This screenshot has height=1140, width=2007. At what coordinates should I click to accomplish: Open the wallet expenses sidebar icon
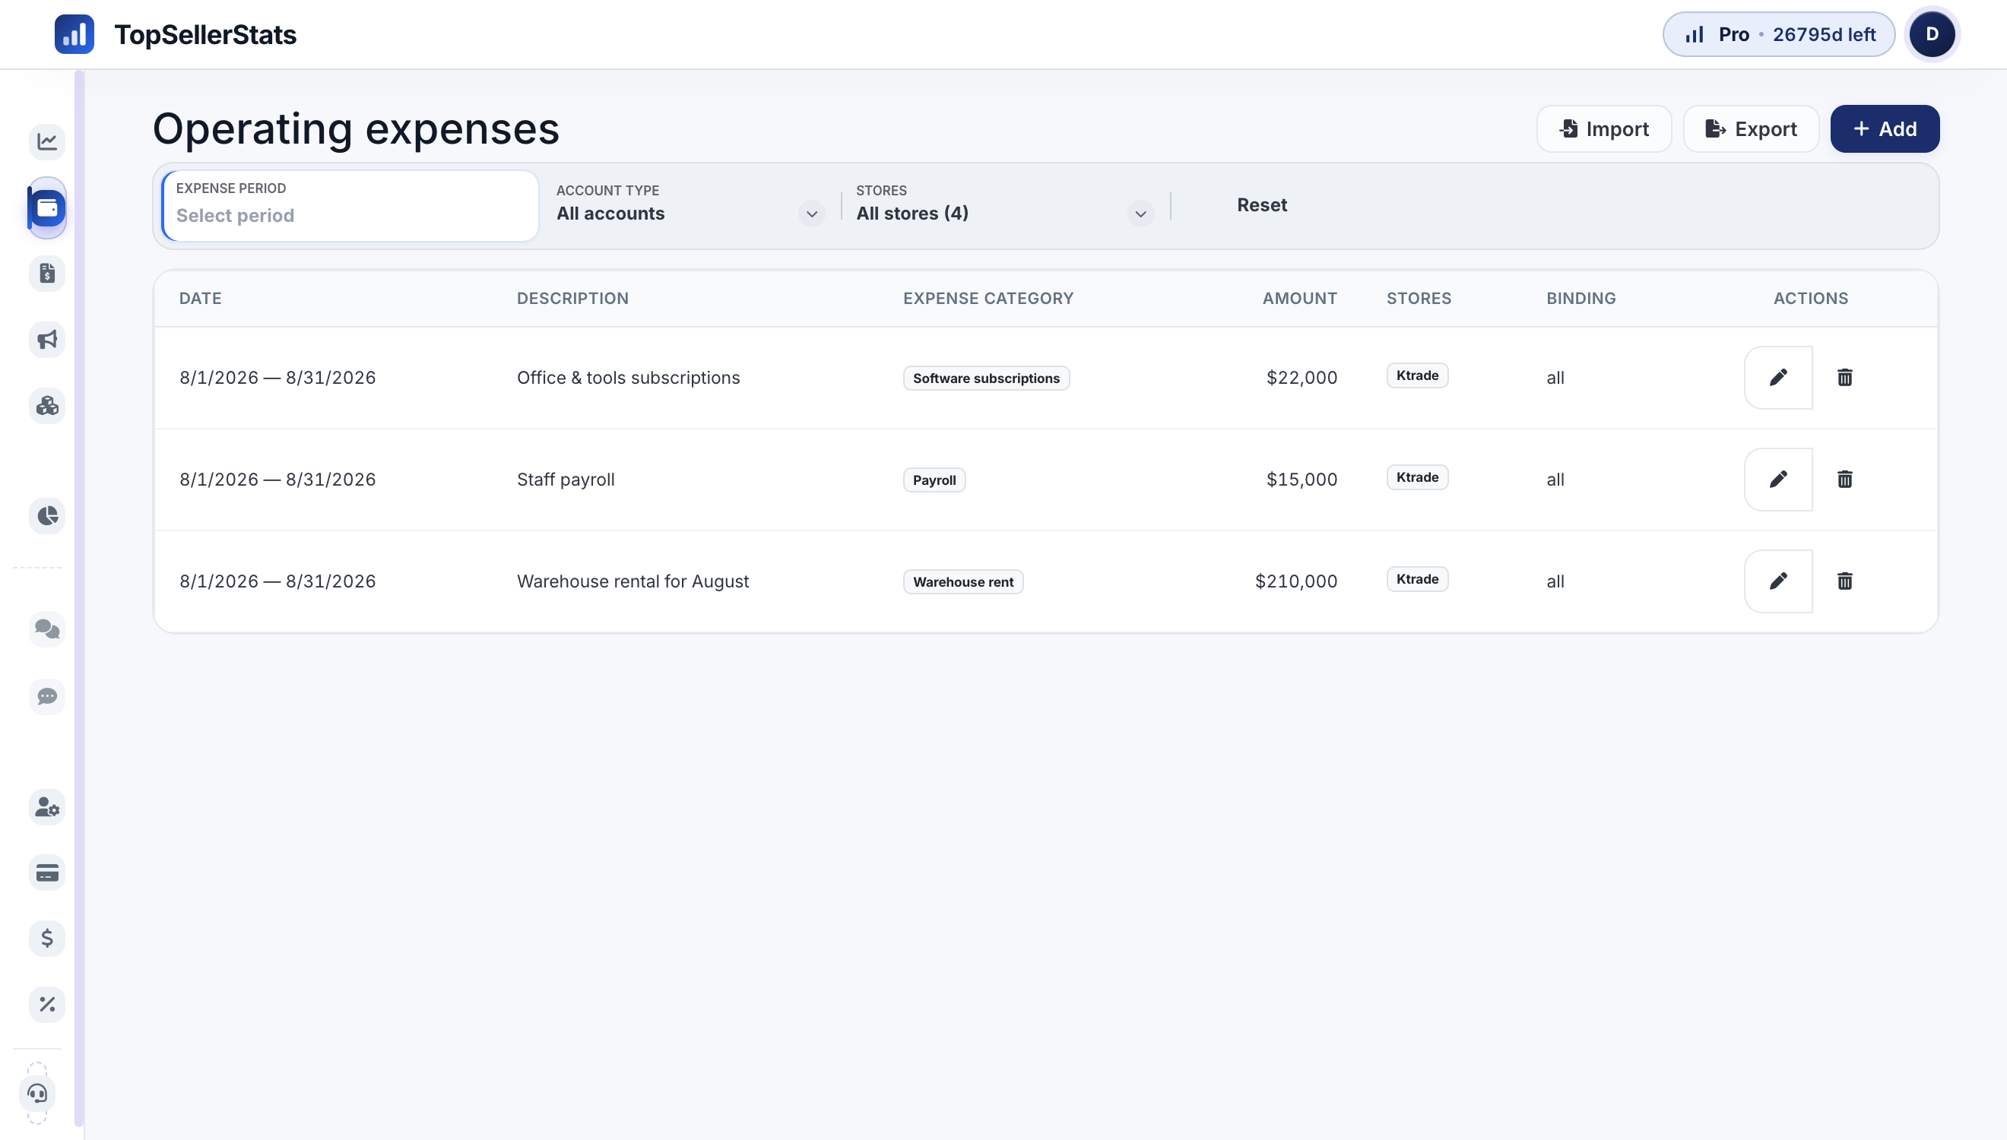pos(47,207)
